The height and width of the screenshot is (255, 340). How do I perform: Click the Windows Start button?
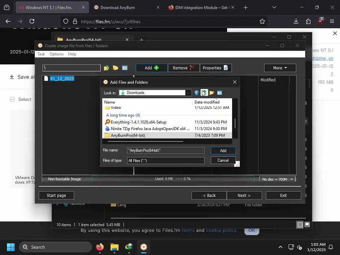[11, 247]
